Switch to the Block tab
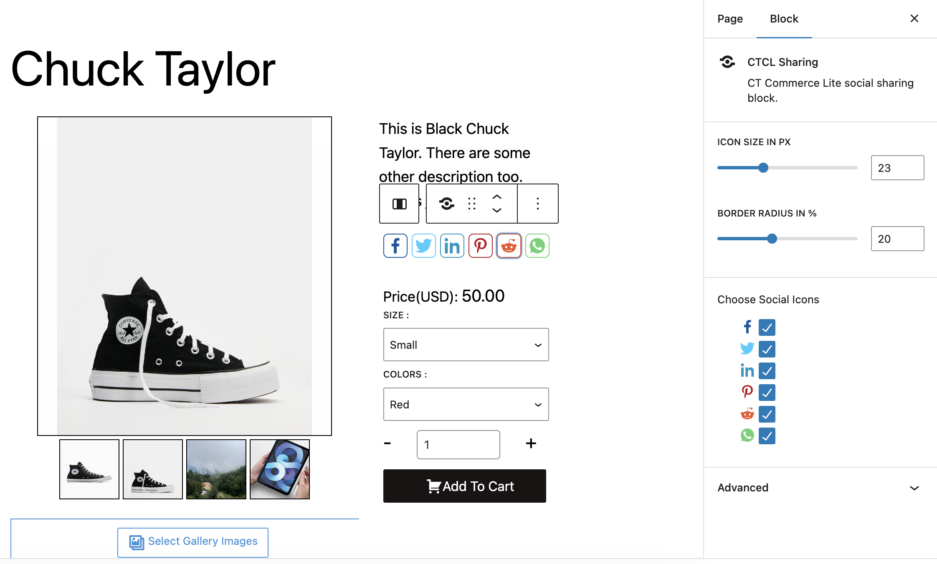The height and width of the screenshot is (564, 937). (784, 19)
